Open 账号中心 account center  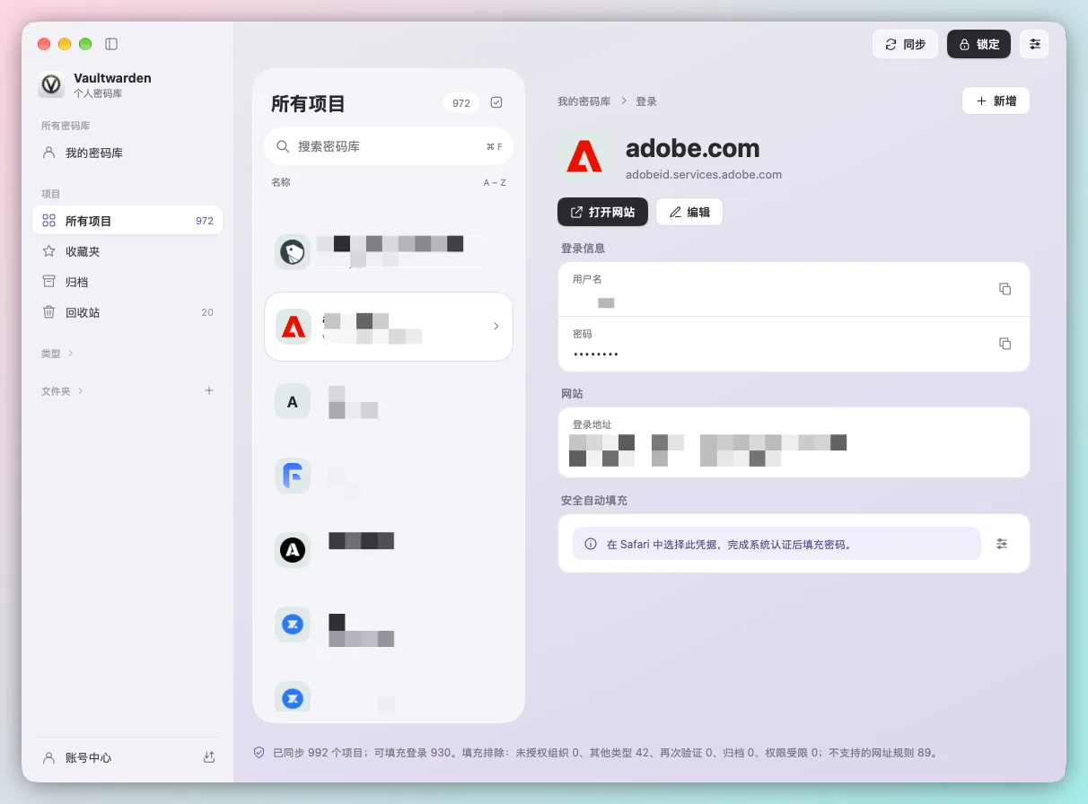[x=78, y=757]
